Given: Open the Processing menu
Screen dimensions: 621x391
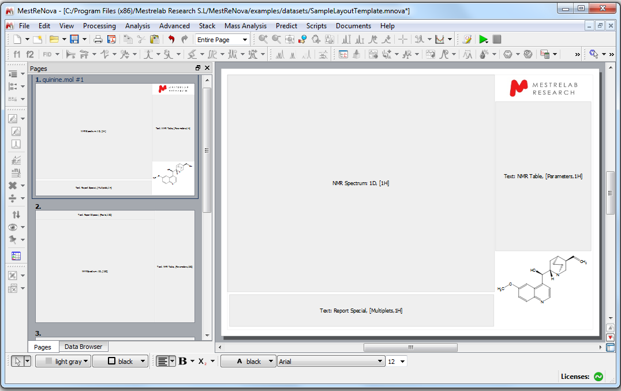Looking at the screenshot, I should click(99, 26).
